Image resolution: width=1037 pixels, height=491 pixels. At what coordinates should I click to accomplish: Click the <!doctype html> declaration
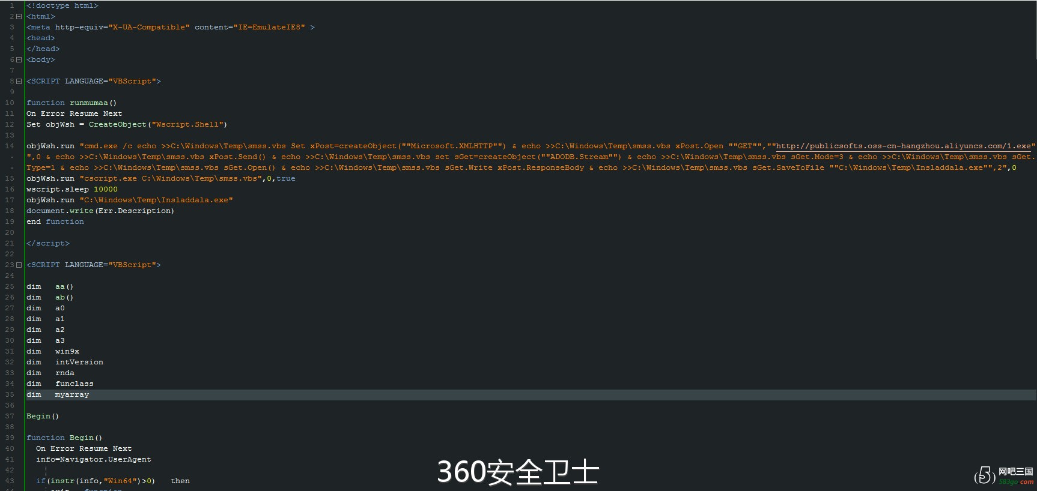(x=62, y=5)
